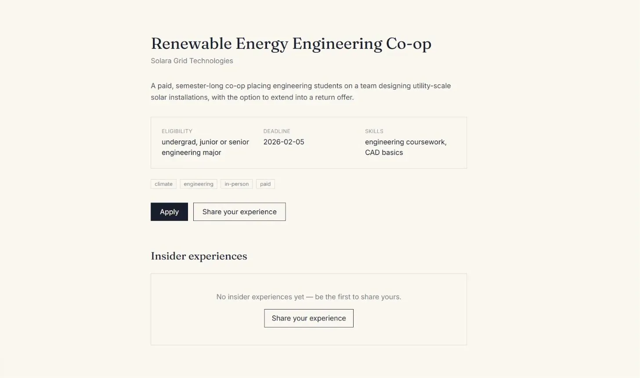Screen dimensions: 640x378
Task: Select the engineering tag chip
Action: click(x=199, y=184)
